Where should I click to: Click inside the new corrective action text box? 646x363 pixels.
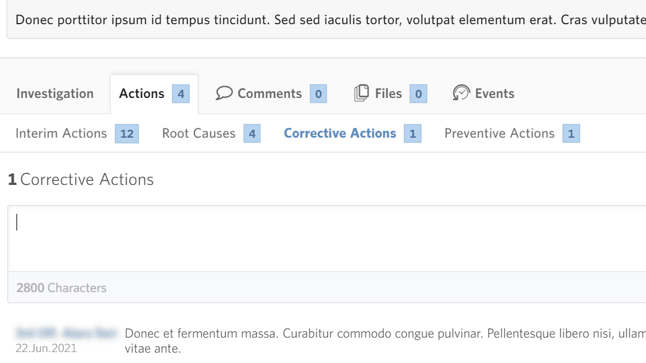231,236
